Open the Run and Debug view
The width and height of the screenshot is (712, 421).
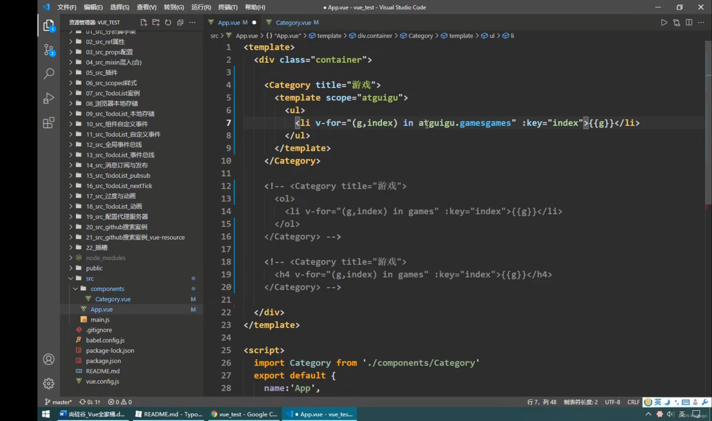coord(49,98)
